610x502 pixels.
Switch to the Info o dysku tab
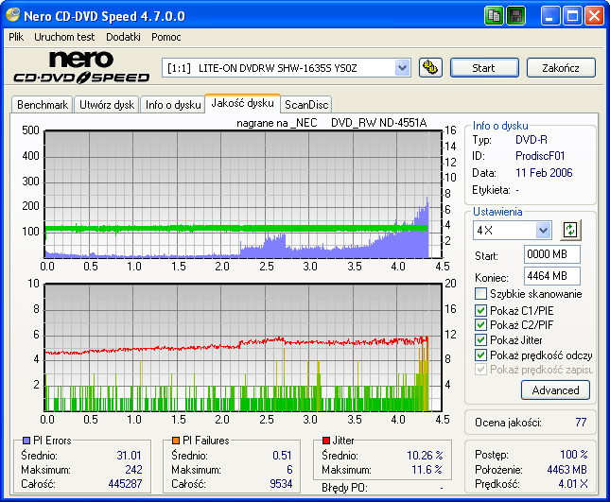click(x=173, y=105)
